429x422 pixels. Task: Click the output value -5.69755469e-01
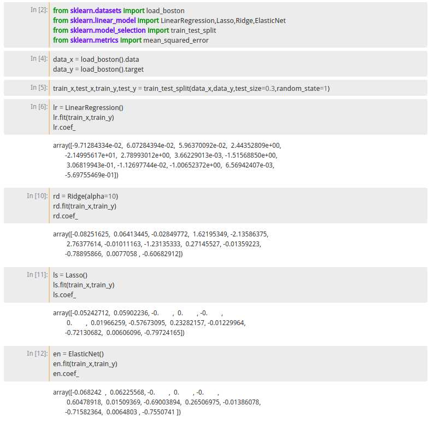90,175
